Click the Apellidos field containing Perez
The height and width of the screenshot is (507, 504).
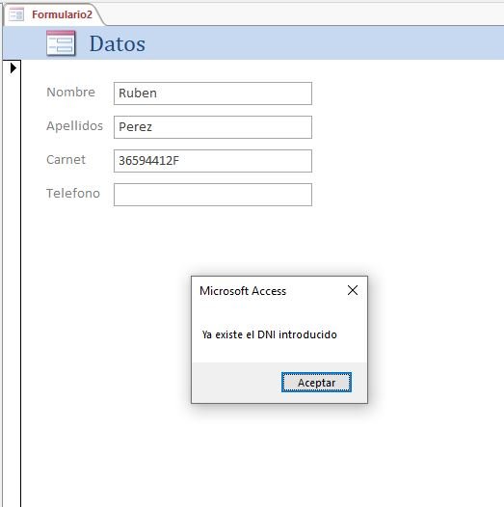click(x=213, y=127)
